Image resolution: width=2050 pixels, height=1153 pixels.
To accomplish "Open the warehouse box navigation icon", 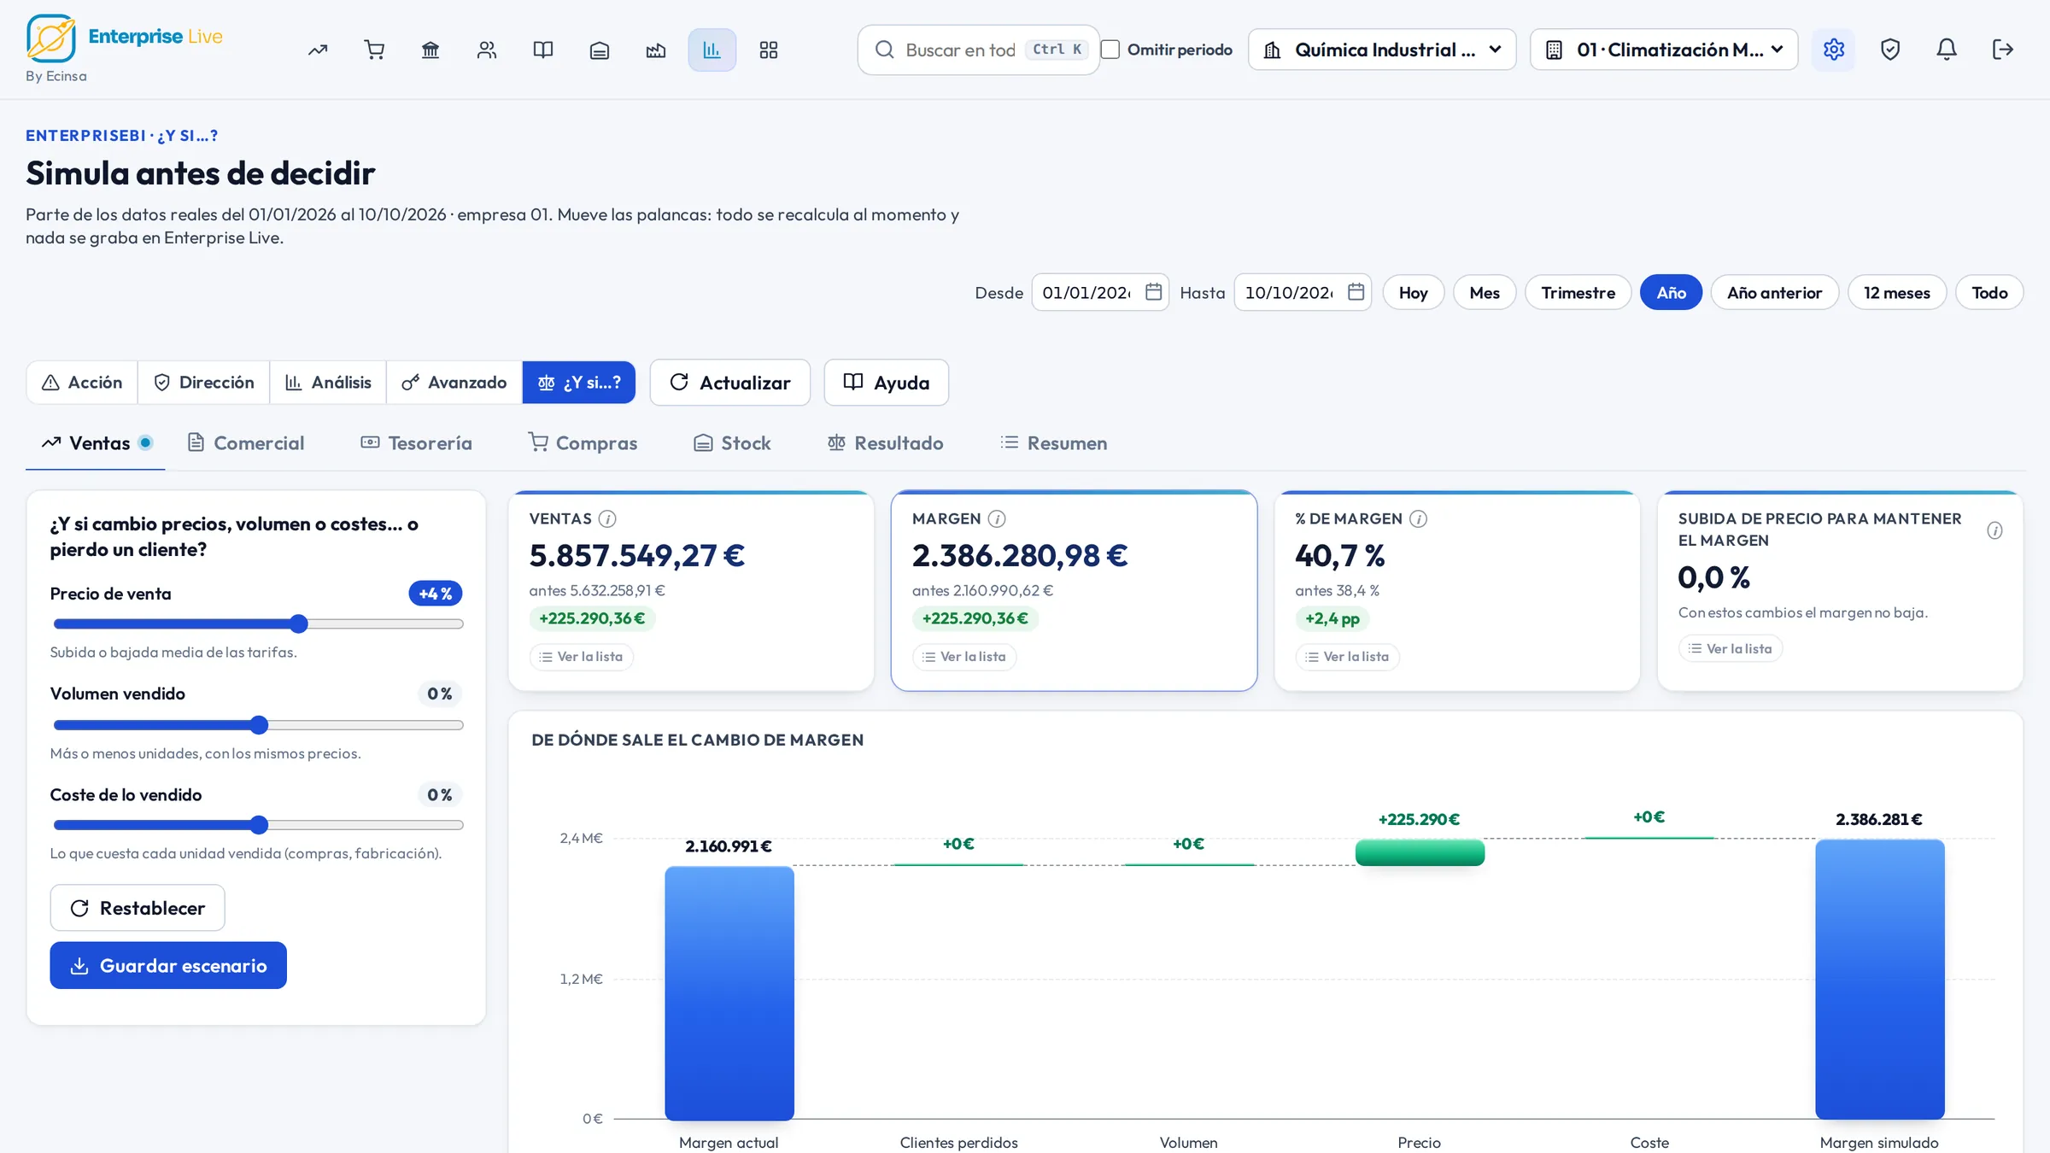I will pyautogui.click(x=600, y=50).
